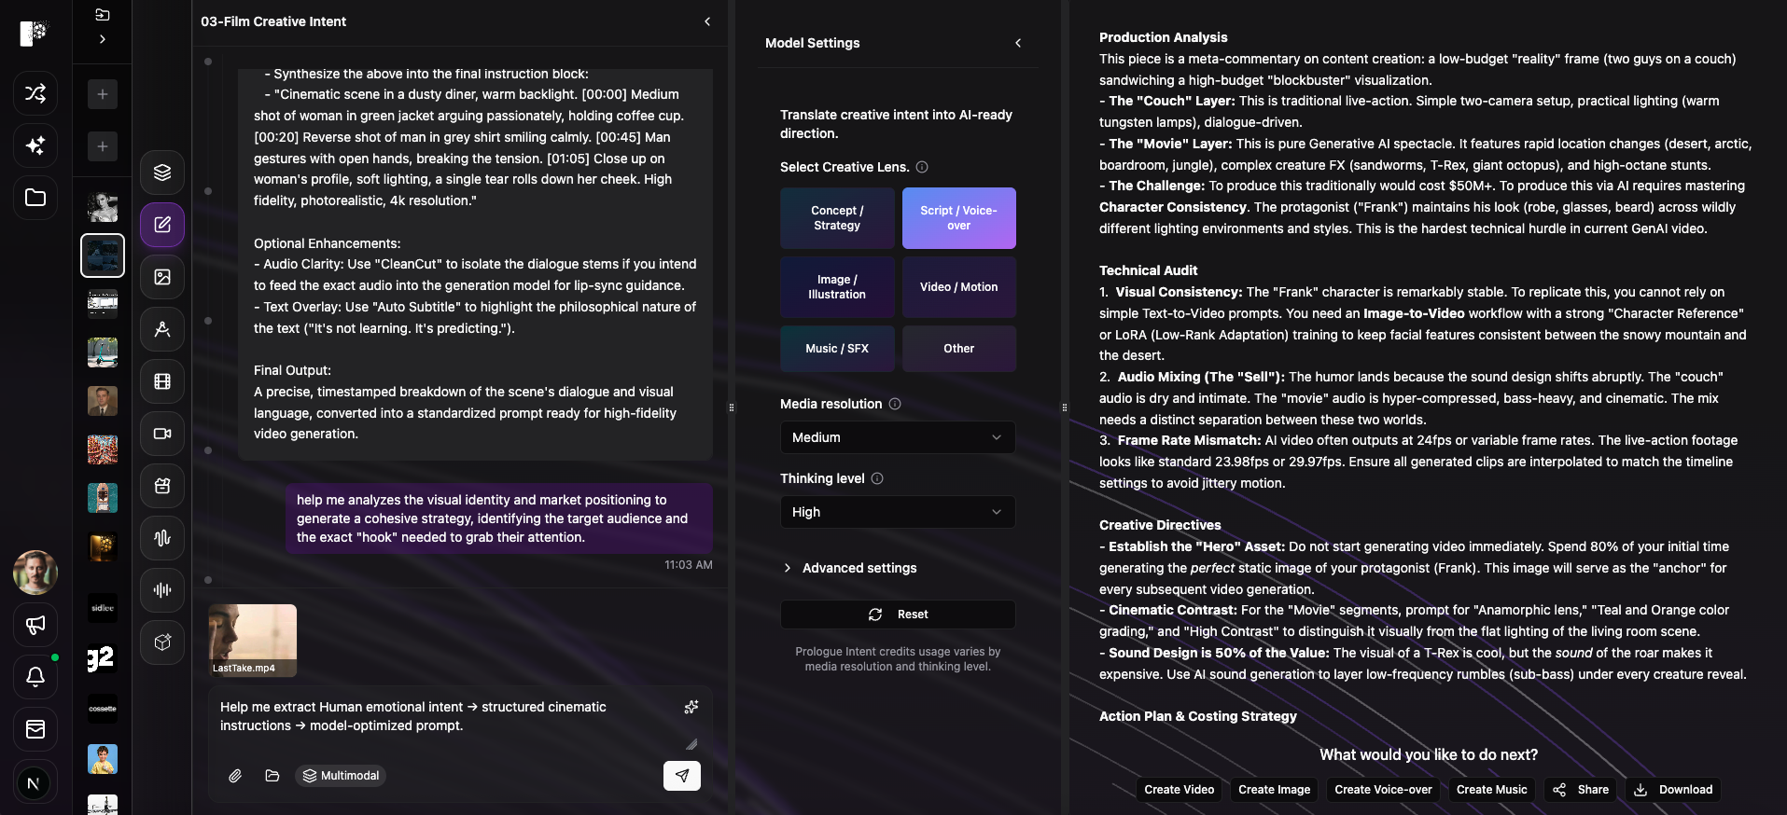Click the paperclip attach file icon

(x=235, y=776)
